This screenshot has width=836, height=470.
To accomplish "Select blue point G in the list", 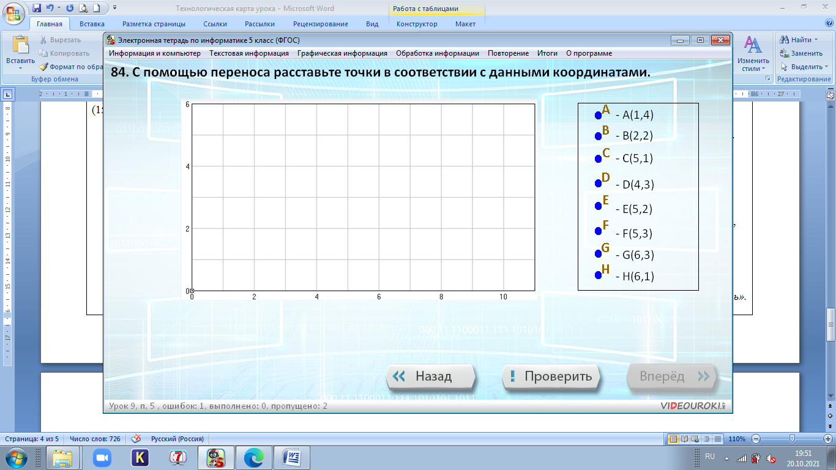I will (599, 253).
